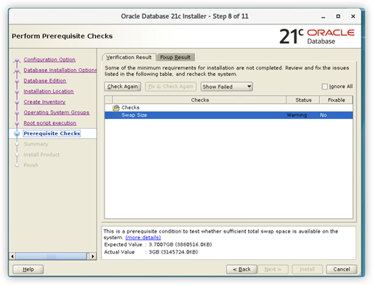Go to Root script execution step
Image resolution: width=373 pixels, height=285 pixels.
click(x=50, y=123)
